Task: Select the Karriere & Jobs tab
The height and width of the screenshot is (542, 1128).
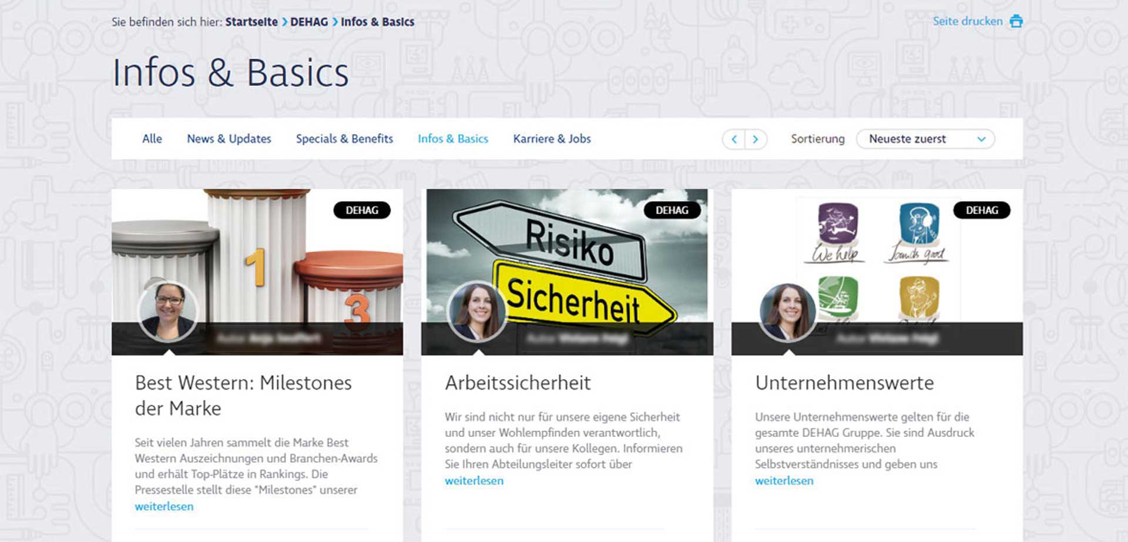Action: (x=552, y=139)
